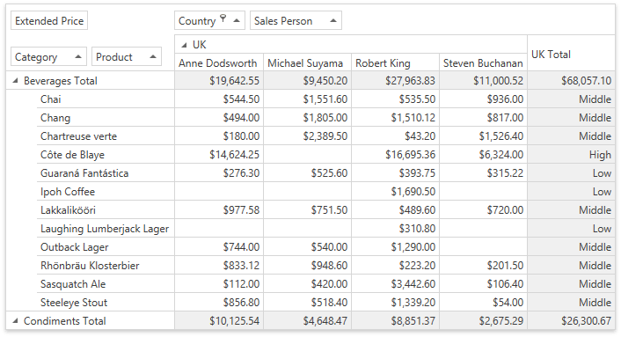
Task: Click the $936.00 Chai cell
Action: 483,99
